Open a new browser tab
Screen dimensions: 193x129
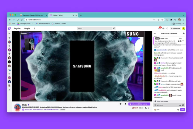81,15
